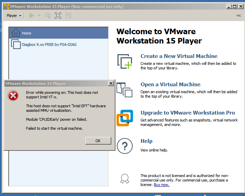Click the Diagbox virtual machine icon
245x196 pixels.
pos(16,44)
